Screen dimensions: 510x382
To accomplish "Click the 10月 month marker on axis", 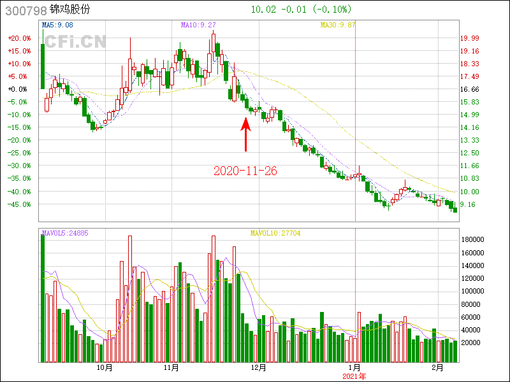I will (x=105, y=367).
